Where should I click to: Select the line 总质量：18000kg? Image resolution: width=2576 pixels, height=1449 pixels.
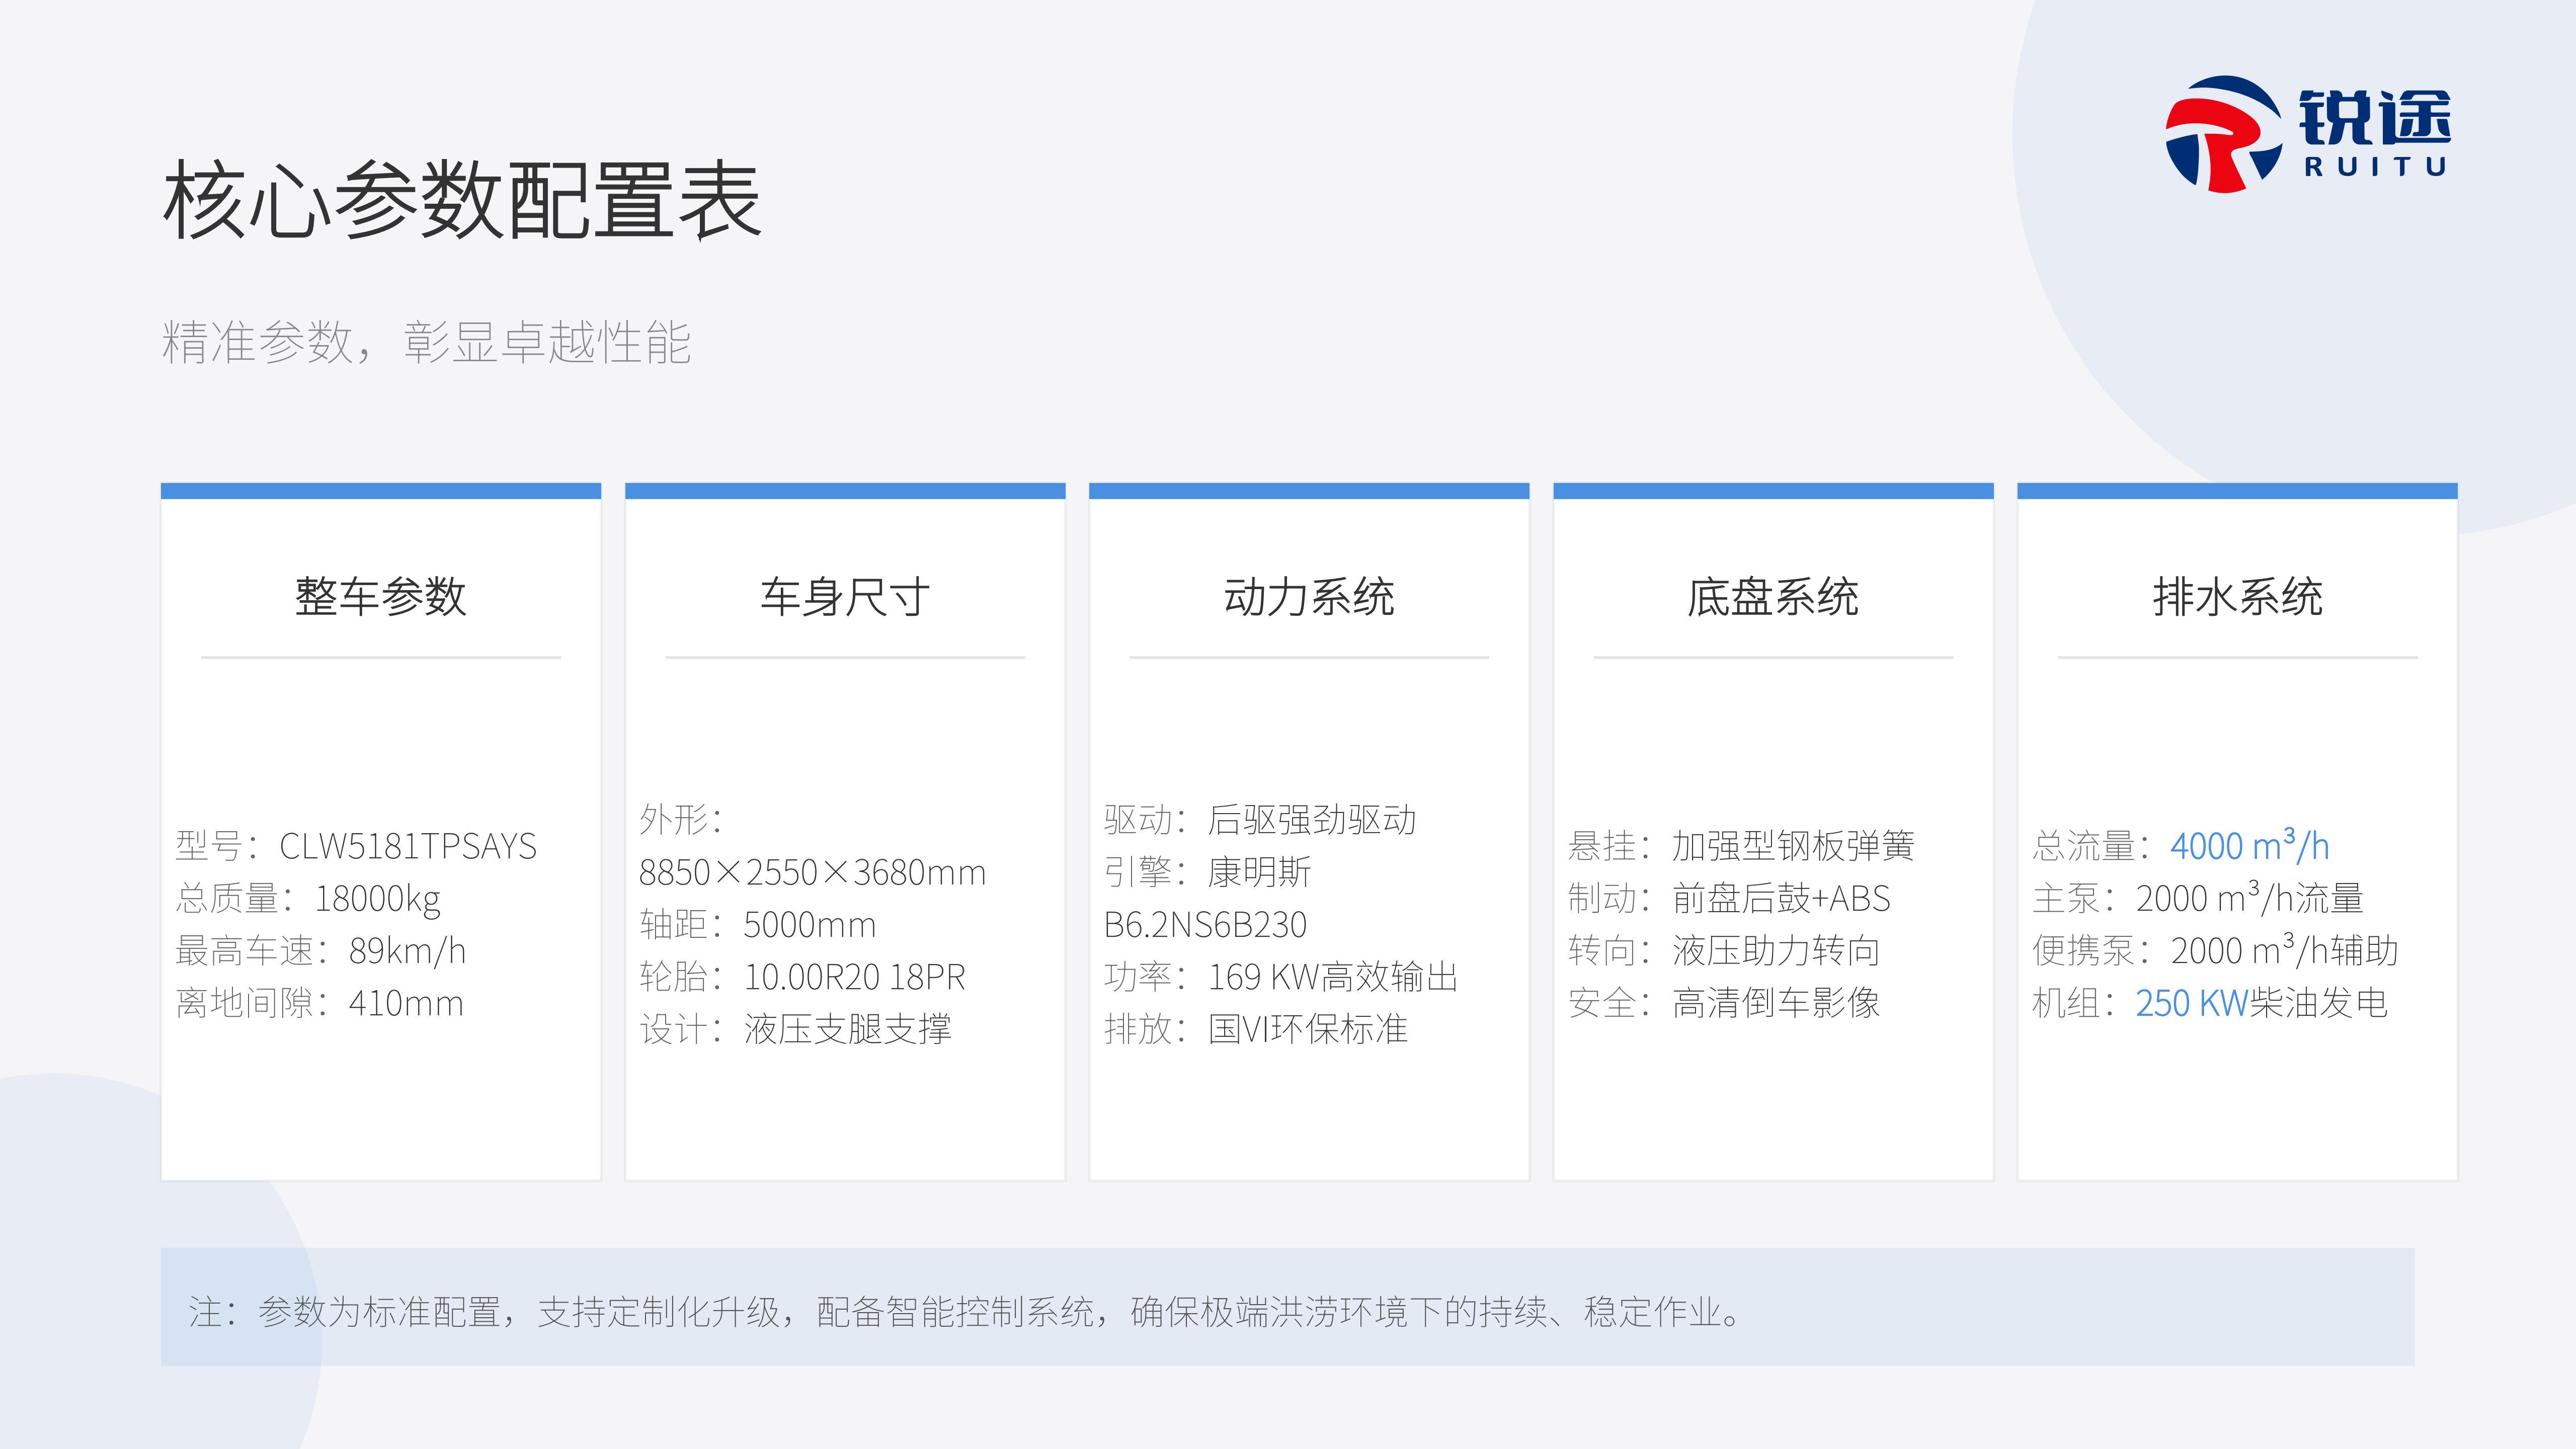[x=308, y=899]
